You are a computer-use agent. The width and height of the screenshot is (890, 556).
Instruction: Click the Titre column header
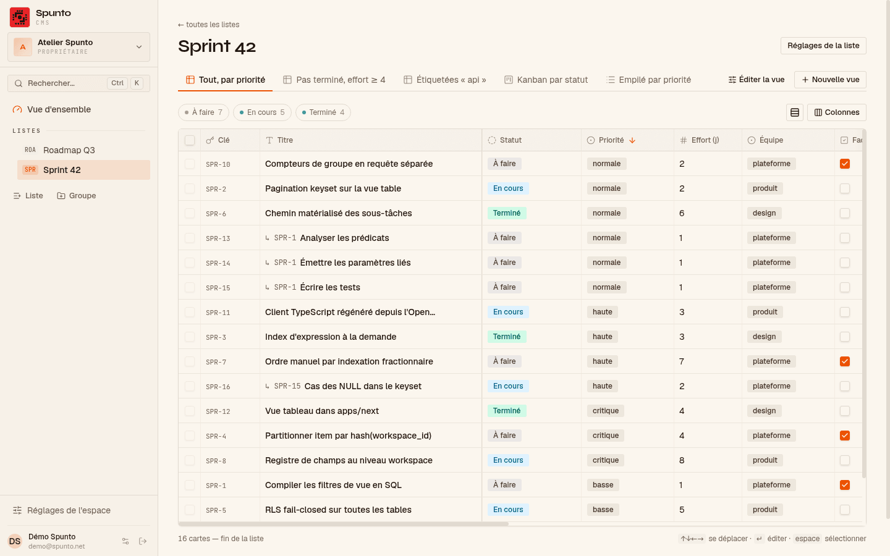click(371, 140)
